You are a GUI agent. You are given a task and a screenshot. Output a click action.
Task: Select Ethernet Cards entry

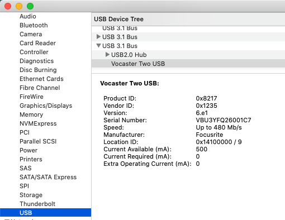(41, 79)
